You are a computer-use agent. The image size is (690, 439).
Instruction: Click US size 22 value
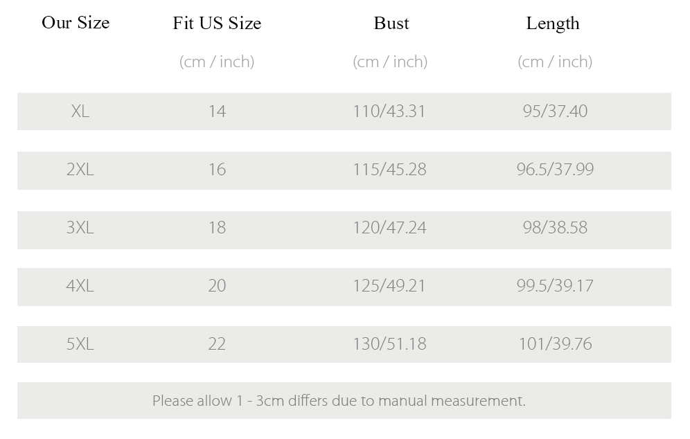click(217, 343)
